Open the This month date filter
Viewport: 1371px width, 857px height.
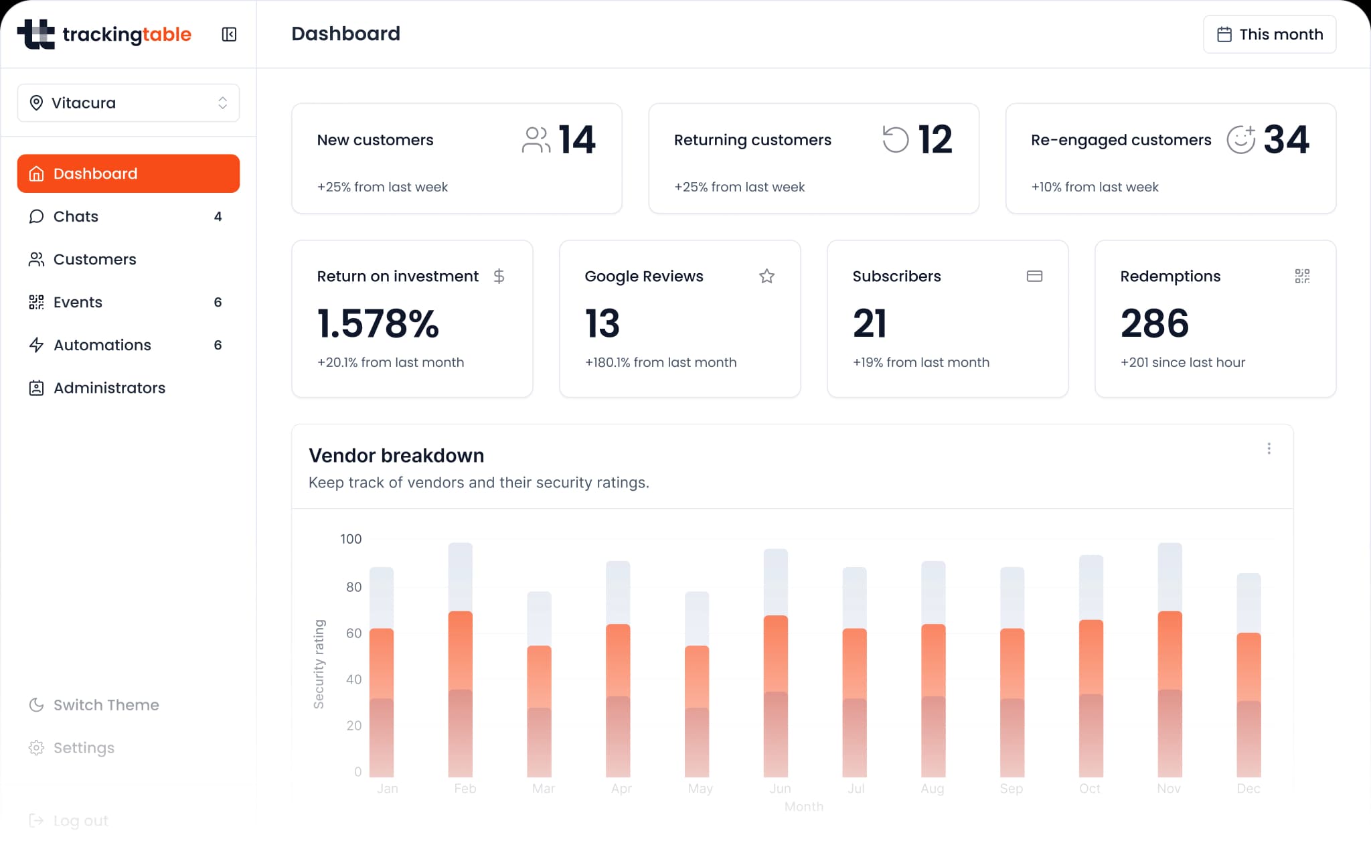1269,34
